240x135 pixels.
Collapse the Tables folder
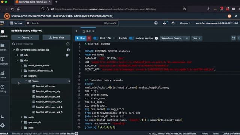[x=25, y=81]
